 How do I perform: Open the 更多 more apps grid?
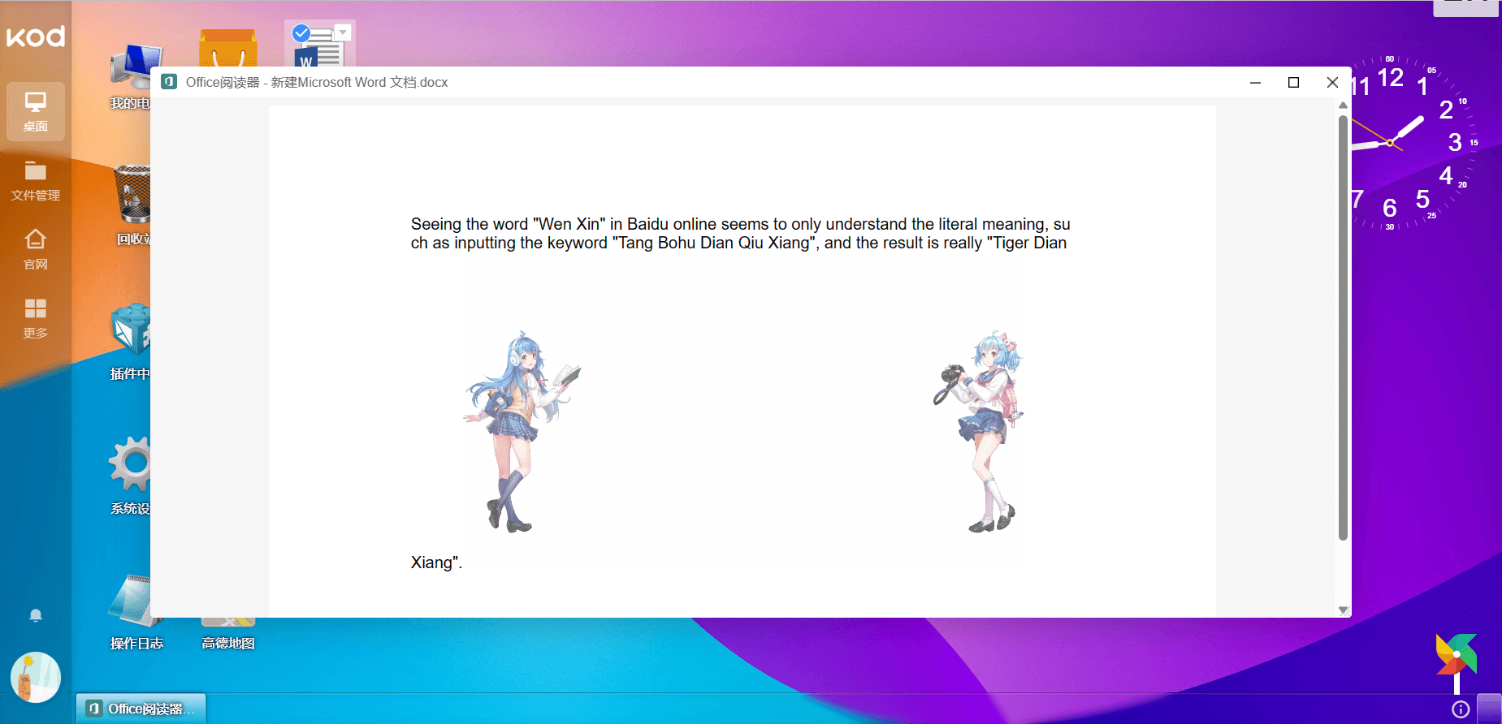(x=36, y=318)
